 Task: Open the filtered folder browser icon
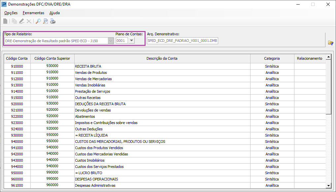tap(330, 43)
